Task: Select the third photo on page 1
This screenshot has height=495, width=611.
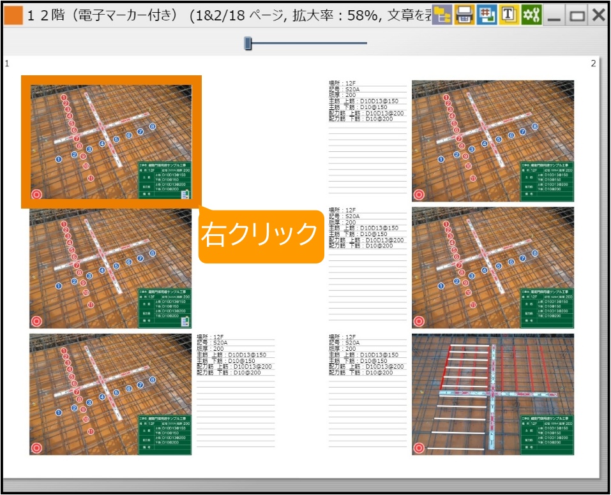Action: click(x=110, y=394)
